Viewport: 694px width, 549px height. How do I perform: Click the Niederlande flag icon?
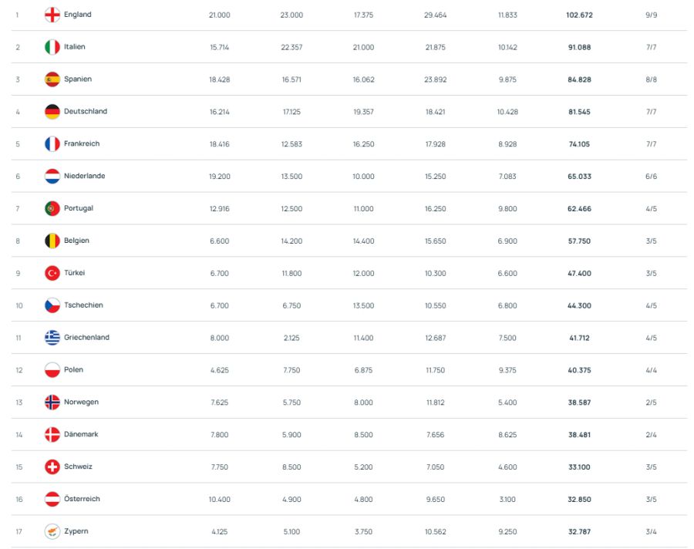(x=52, y=176)
